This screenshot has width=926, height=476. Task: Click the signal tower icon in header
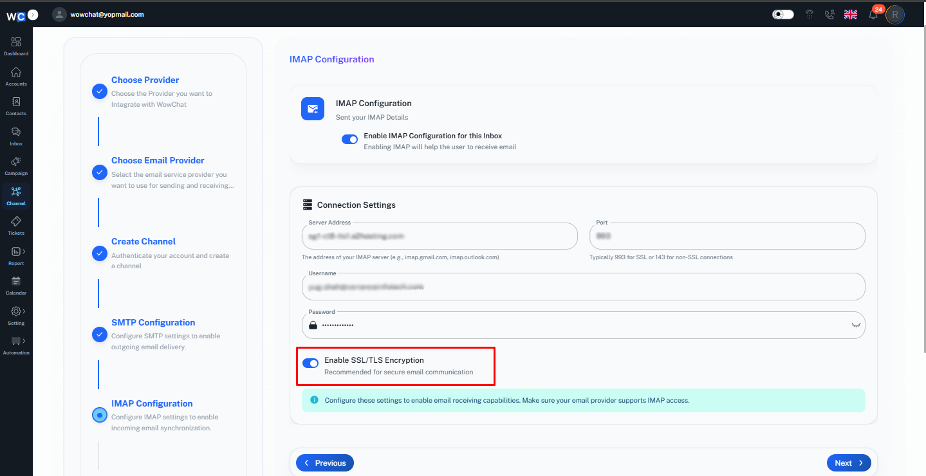810,14
